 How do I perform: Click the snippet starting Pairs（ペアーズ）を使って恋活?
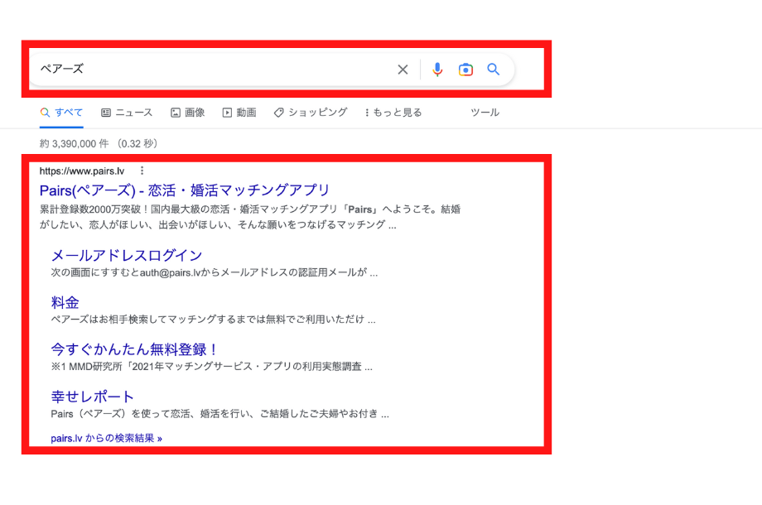click(219, 414)
